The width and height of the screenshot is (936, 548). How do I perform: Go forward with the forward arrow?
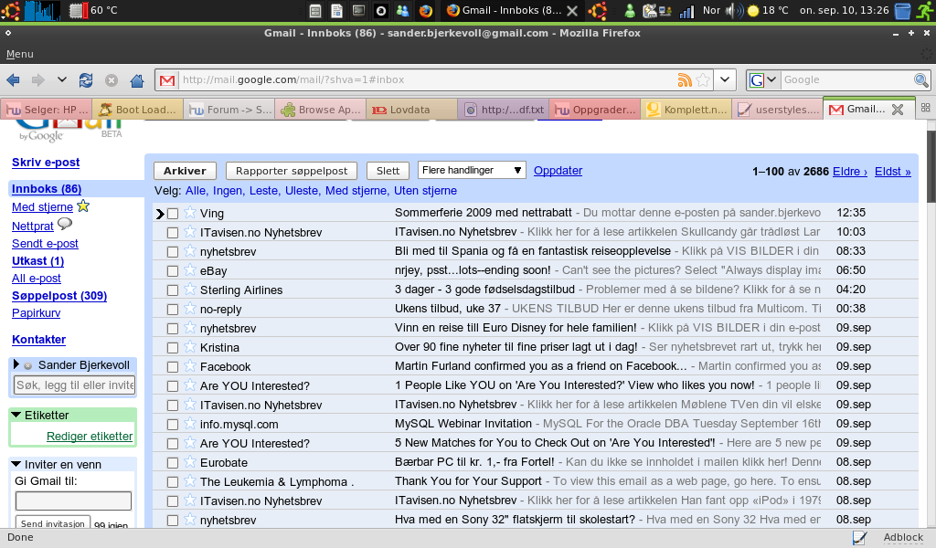coord(38,79)
